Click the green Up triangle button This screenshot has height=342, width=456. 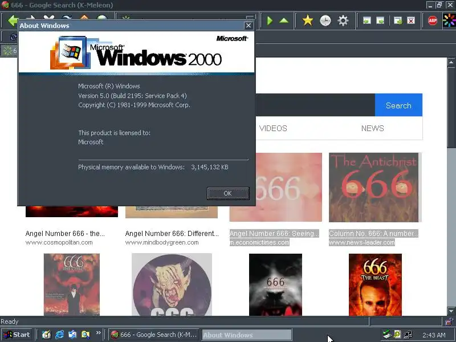tap(284, 21)
